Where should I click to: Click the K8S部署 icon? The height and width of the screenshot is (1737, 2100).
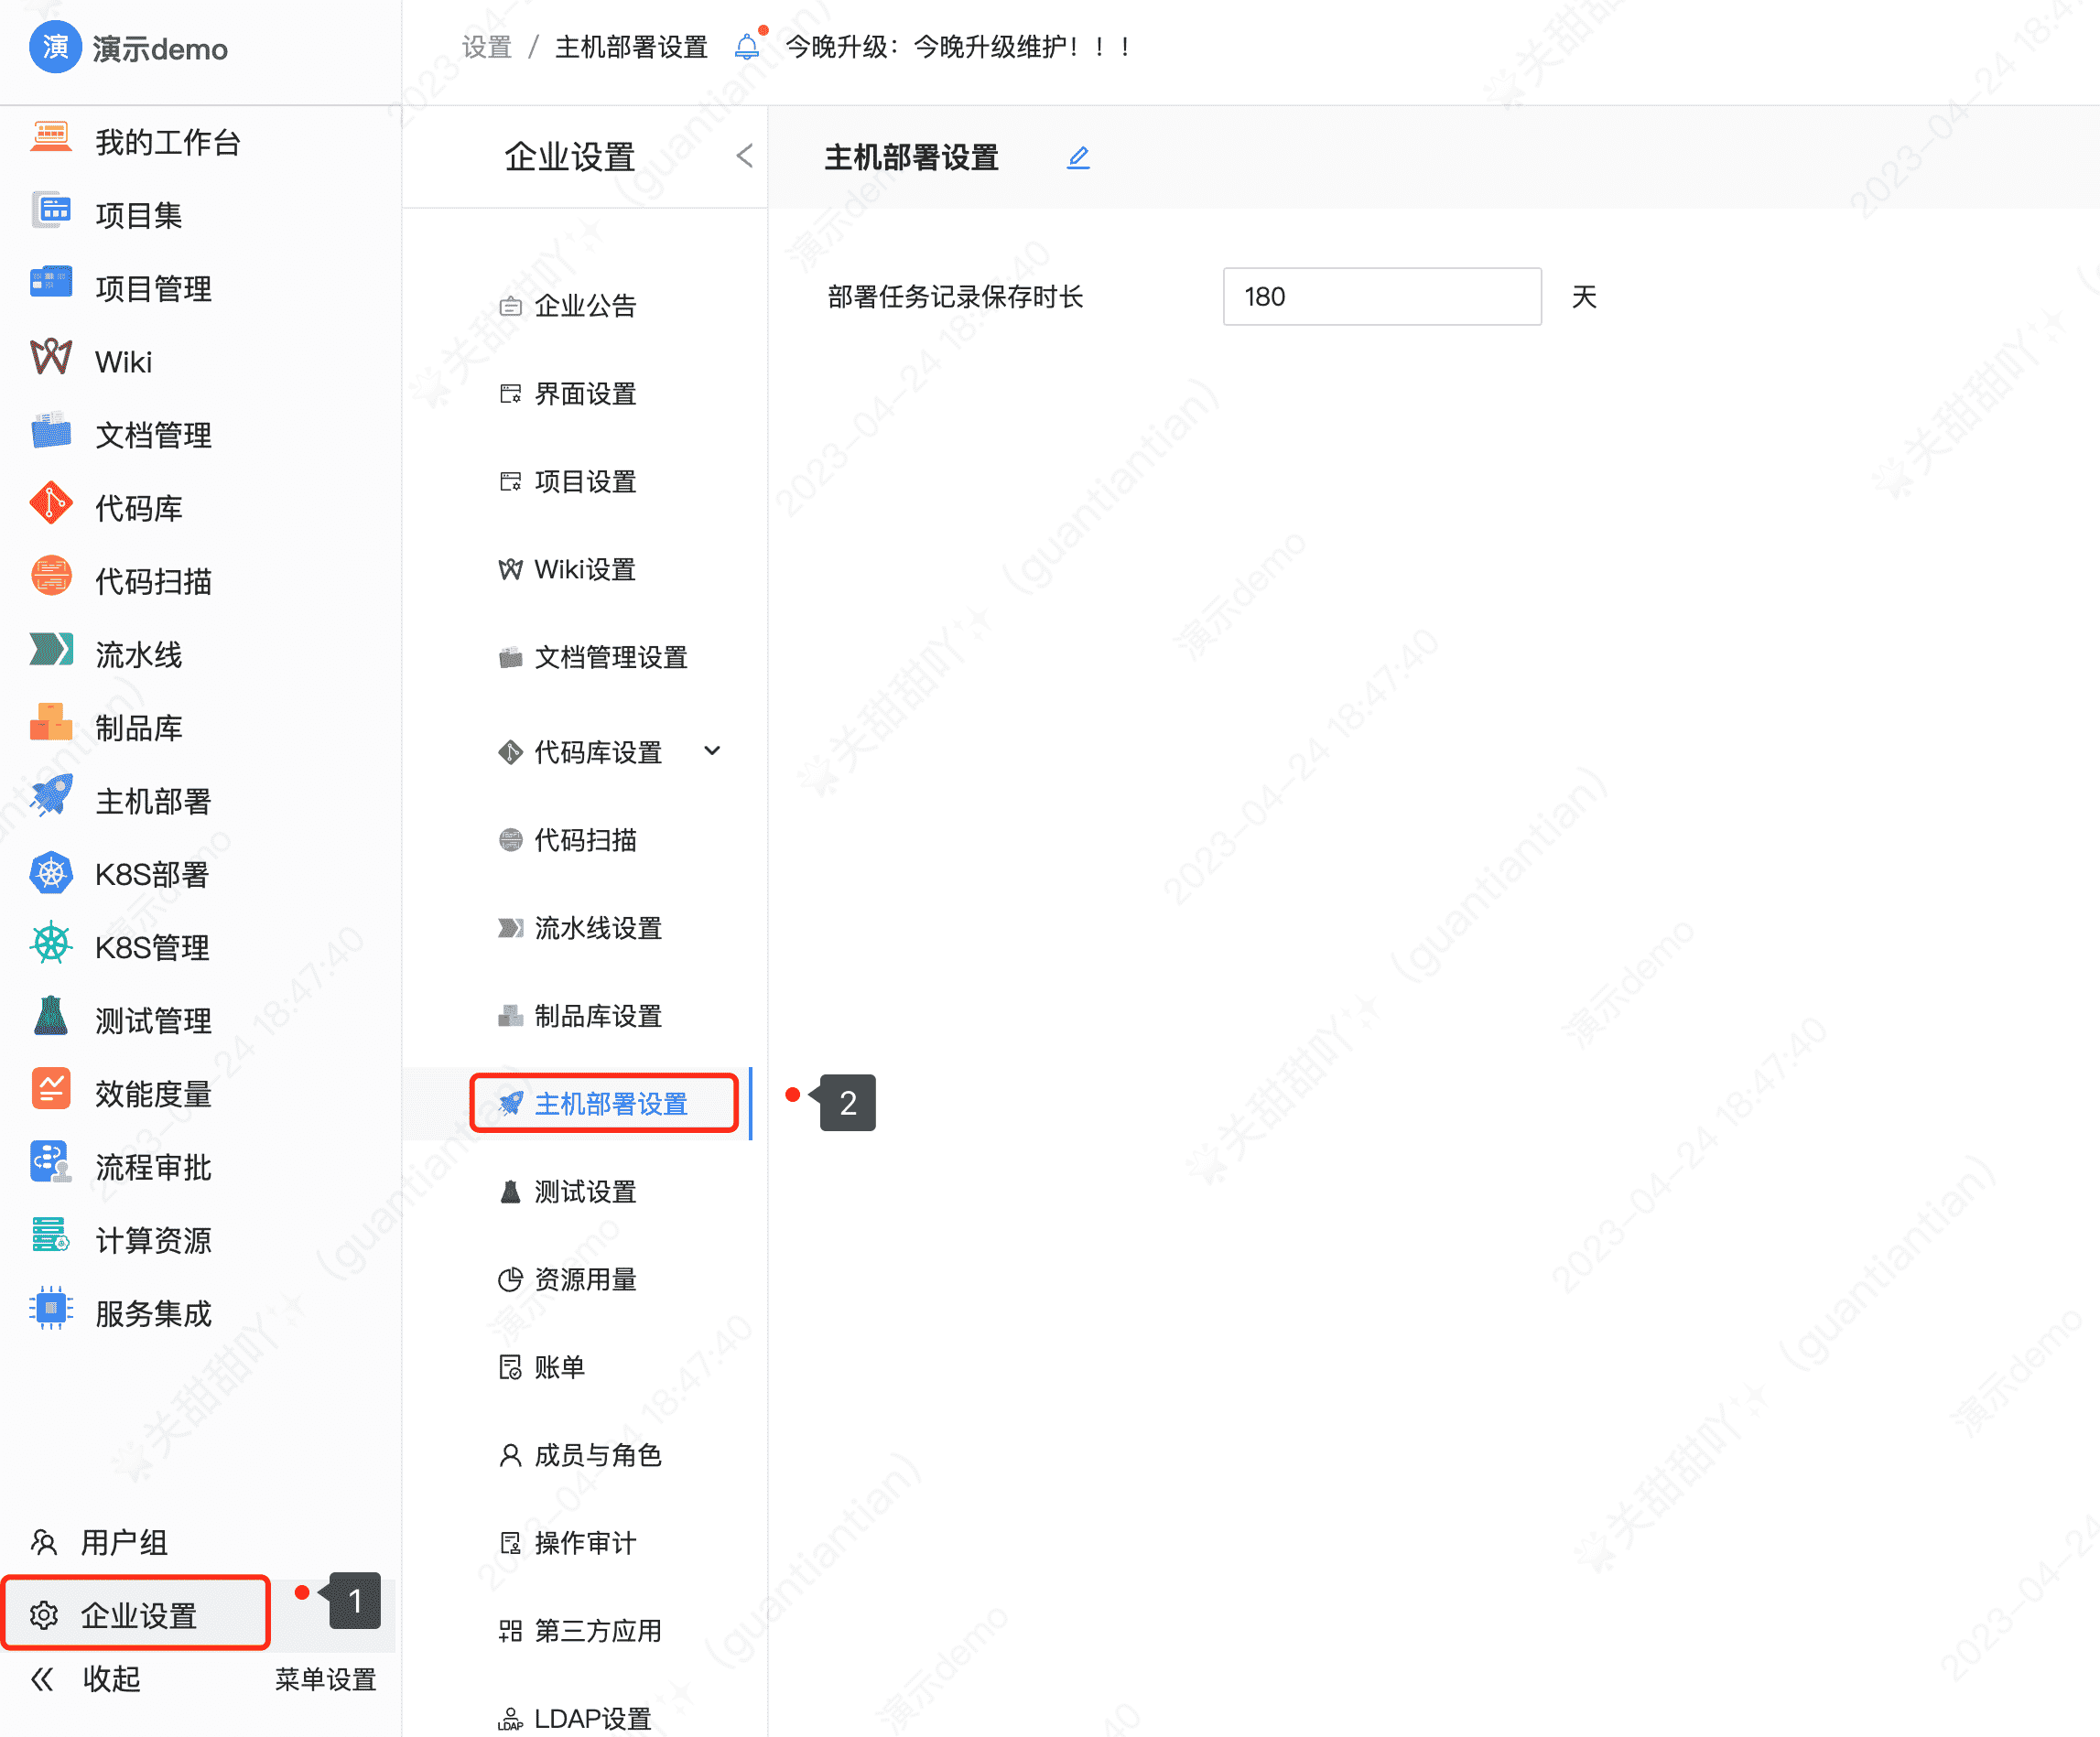[51, 873]
